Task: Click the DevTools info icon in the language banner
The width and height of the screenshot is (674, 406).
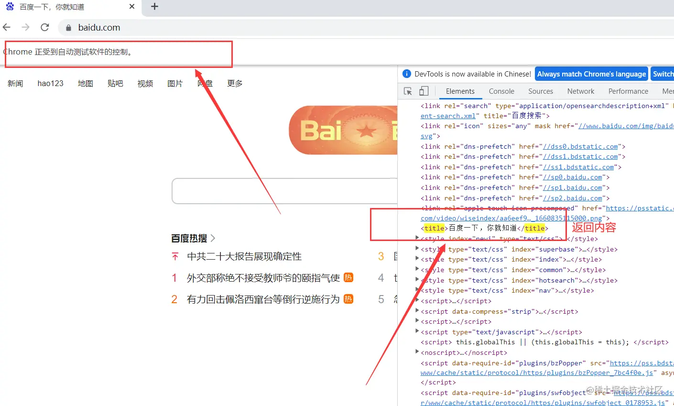Action: (x=407, y=74)
